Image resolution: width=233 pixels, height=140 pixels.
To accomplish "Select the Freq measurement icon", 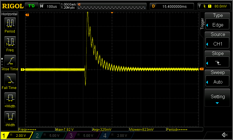I will (10, 42).
